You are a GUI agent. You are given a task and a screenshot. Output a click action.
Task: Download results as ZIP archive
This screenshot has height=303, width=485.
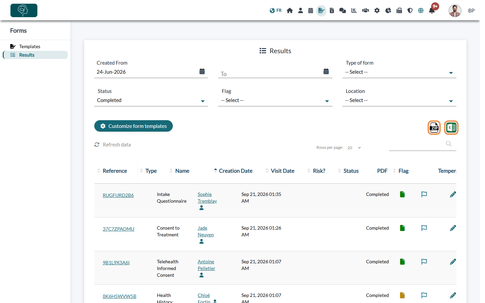click(x=434, y=128)
